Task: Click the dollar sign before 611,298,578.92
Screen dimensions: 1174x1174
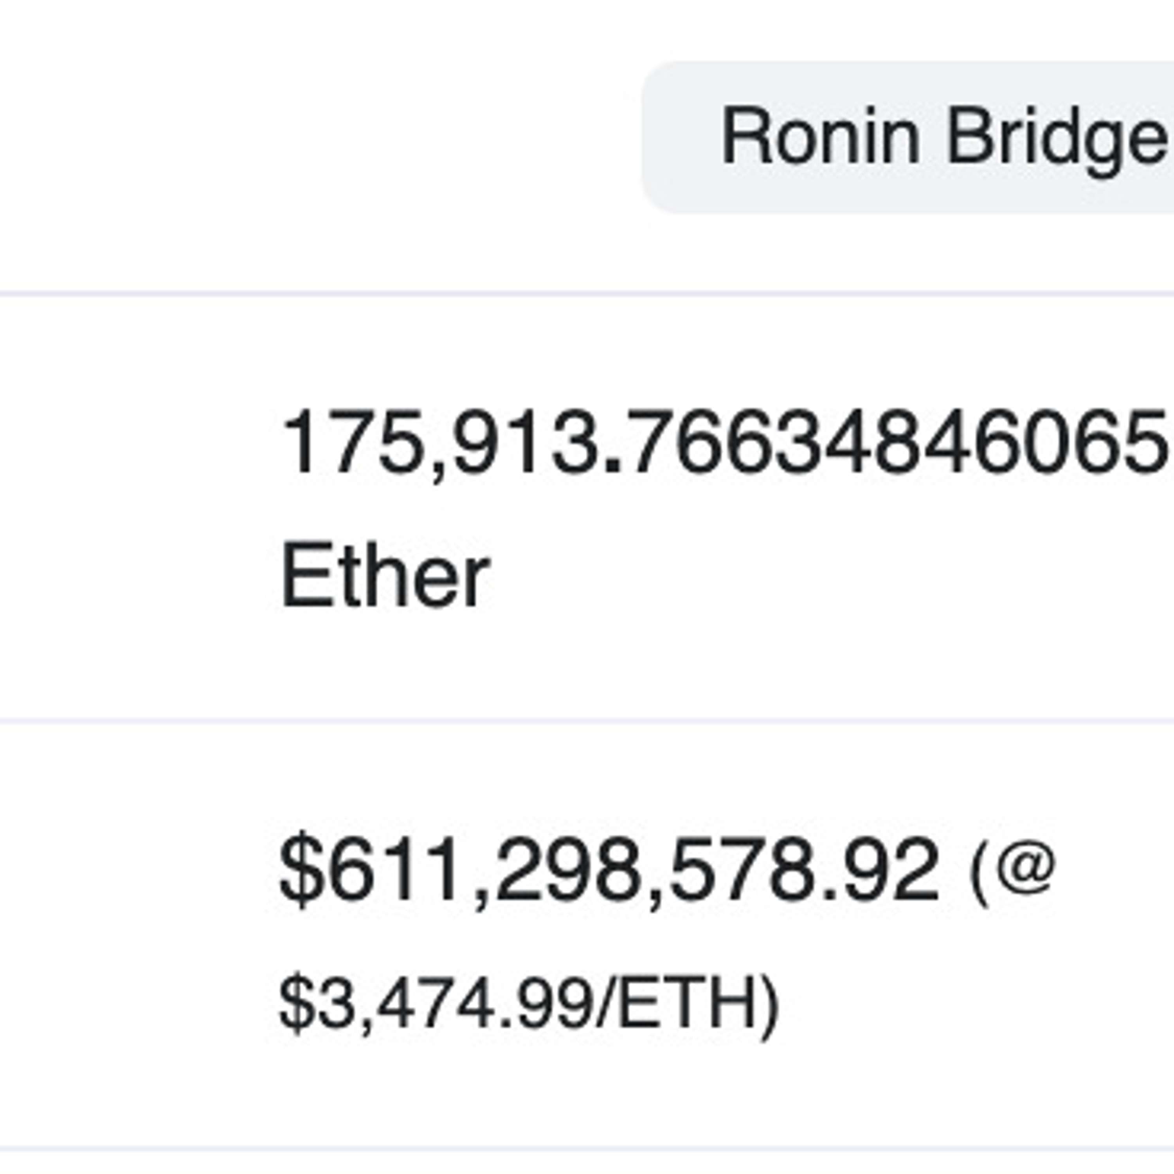Action: 301,870
